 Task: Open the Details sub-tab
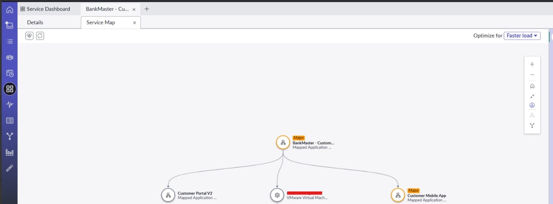[35, 22]
